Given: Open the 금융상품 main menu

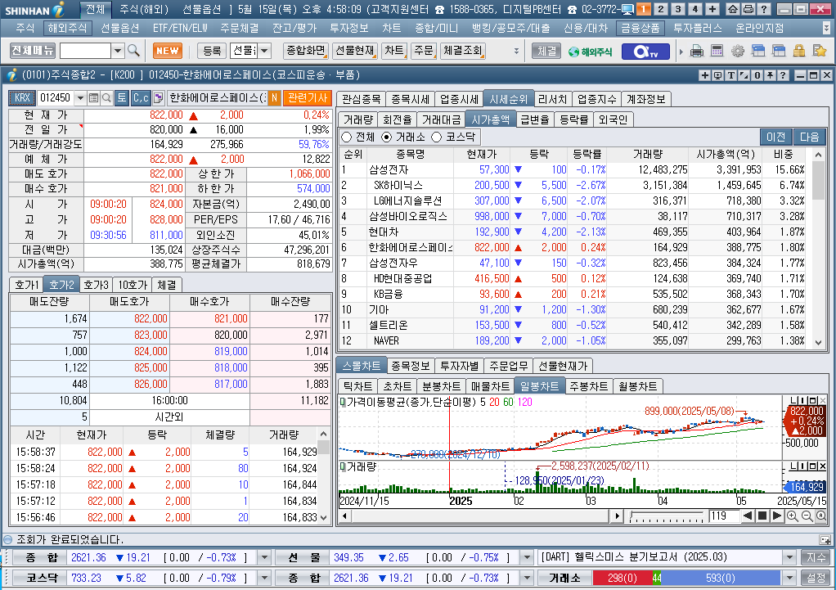Looking at the screenshot, I should click(640, 28).
